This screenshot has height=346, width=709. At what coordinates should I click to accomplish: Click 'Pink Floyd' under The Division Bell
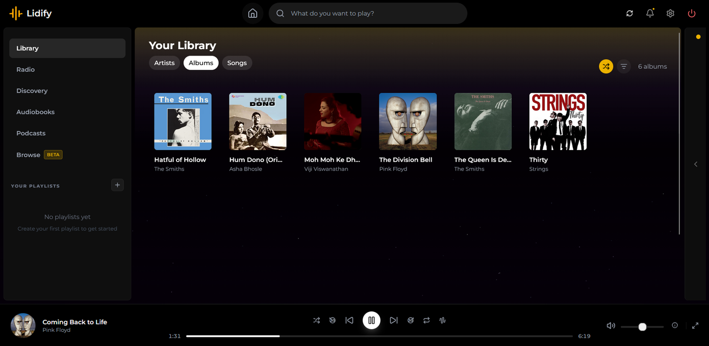393,169
